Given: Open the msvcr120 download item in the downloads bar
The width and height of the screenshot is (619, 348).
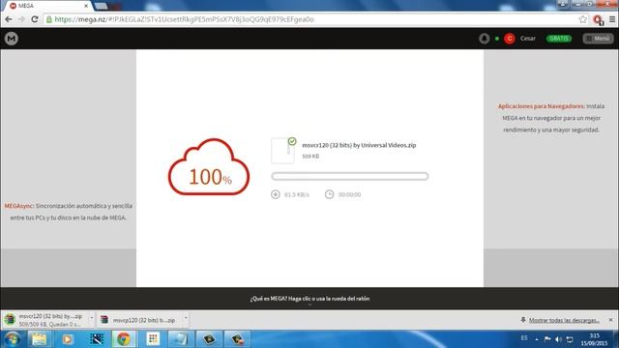Looking at the screenshot, I should (x=45, y=320).
